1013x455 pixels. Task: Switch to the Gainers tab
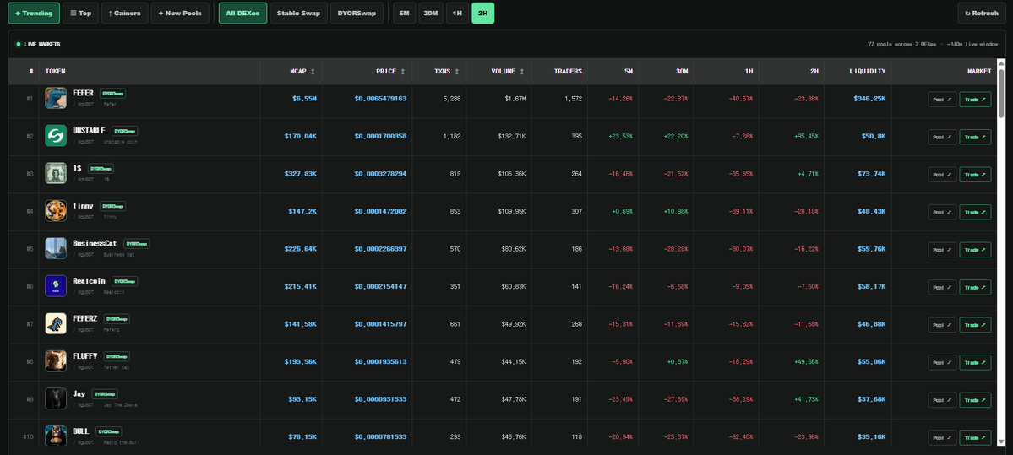125,13
